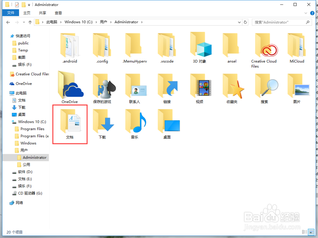
Task: Select 快速访问 in navigation pane
Action: tap(23, 36)
